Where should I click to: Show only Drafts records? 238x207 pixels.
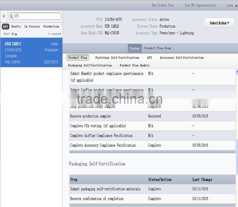click(16, 27)
